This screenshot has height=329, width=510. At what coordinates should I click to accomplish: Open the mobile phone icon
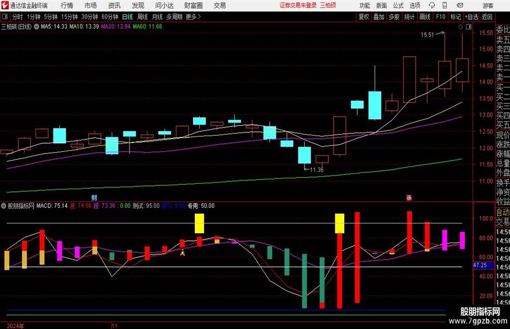[x=445, y=5]
